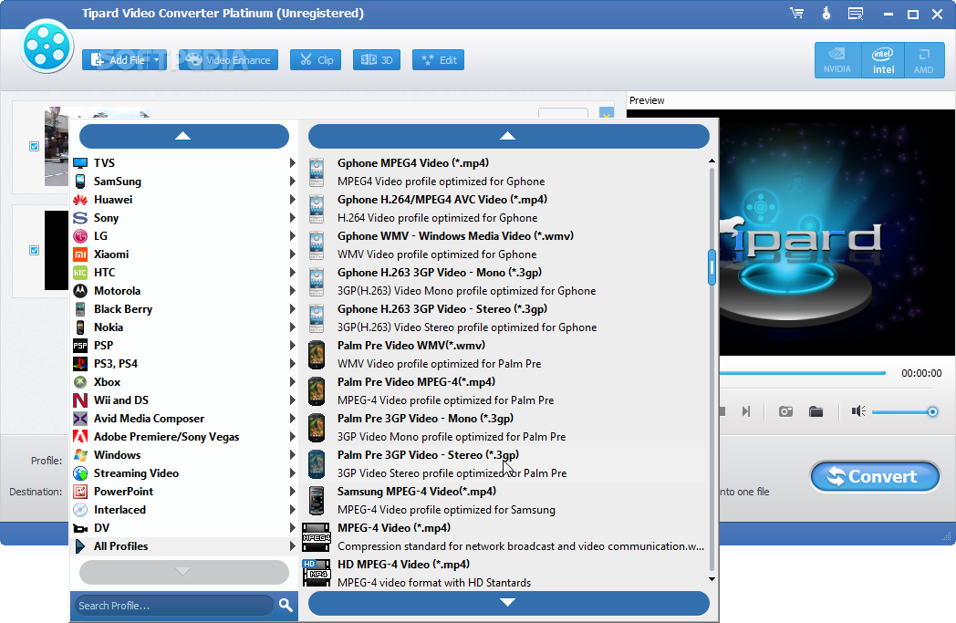Click the DV camcorder icon
Screen dimensions: 956x623
coord(80,528)
